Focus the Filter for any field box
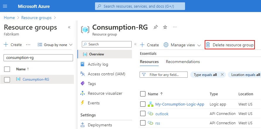This screenshot has height=129, width=261. [164, 75]
